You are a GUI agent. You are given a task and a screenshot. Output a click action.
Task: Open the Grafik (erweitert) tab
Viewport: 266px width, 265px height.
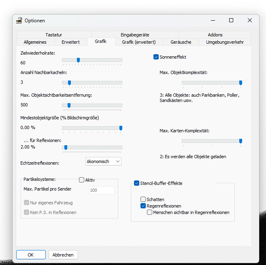point(139,42)
